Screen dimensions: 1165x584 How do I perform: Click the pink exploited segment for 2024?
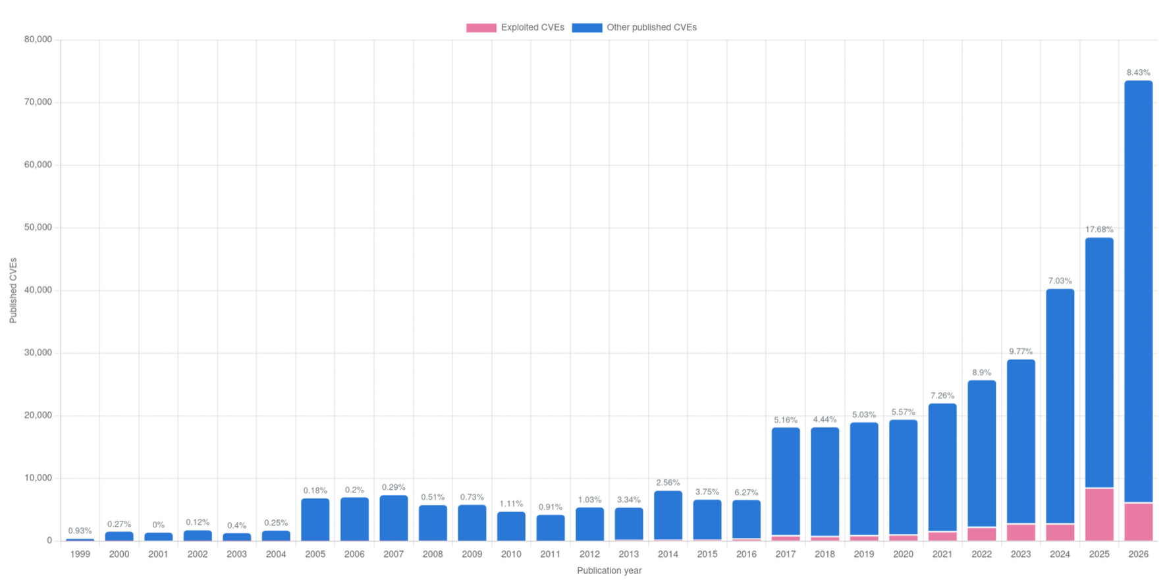(x=1060, y=533)
